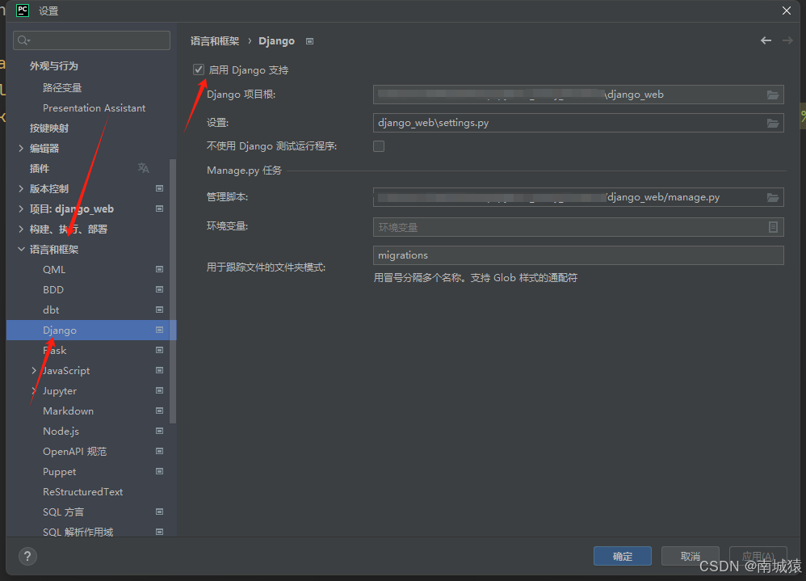The width and height of the screenshot is (806, 581).
Task: Collapse the 语言和框架 section
Action: coord(21,250)
